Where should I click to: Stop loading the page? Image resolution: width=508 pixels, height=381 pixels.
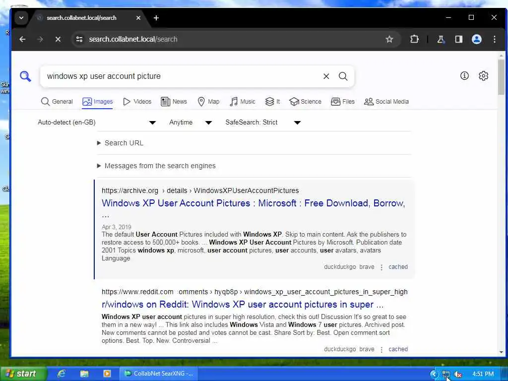tap(58, 39)
